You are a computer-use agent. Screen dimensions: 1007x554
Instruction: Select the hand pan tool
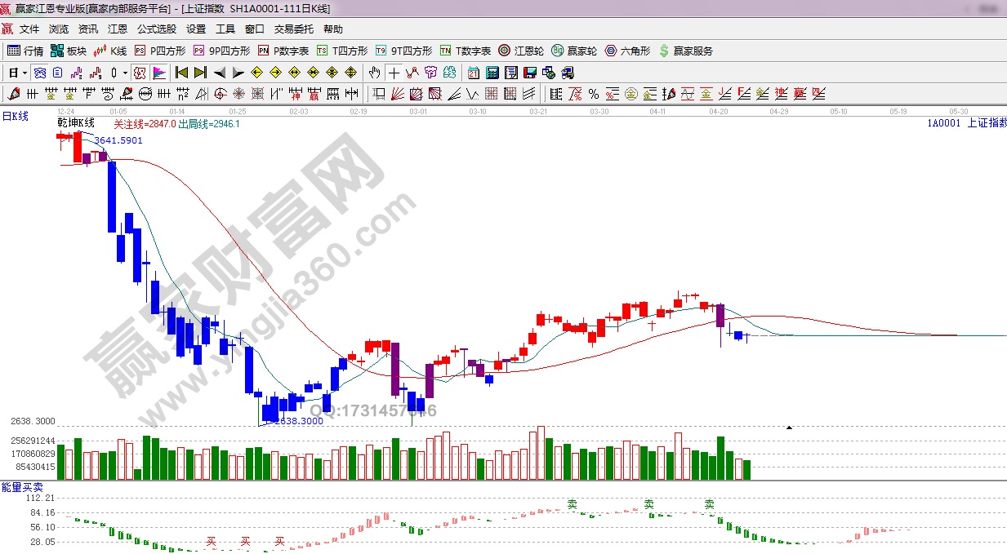[376, 73]
